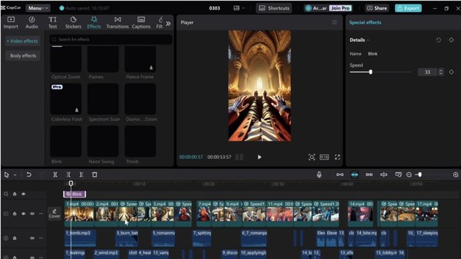This screenshot has width=461, height=259.
Task: Open the selection tool dropdown arrow
Action: (x=15, y=175)
